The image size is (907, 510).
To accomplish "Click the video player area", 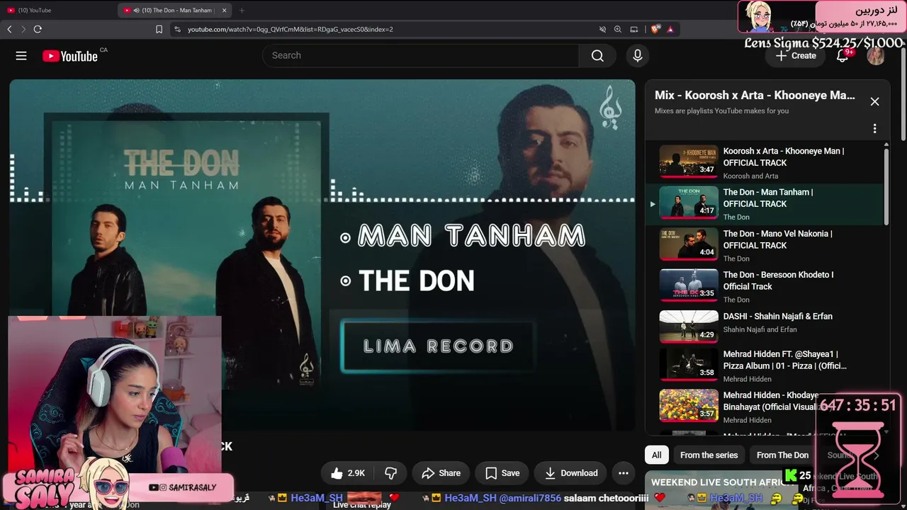I will 322,255.
